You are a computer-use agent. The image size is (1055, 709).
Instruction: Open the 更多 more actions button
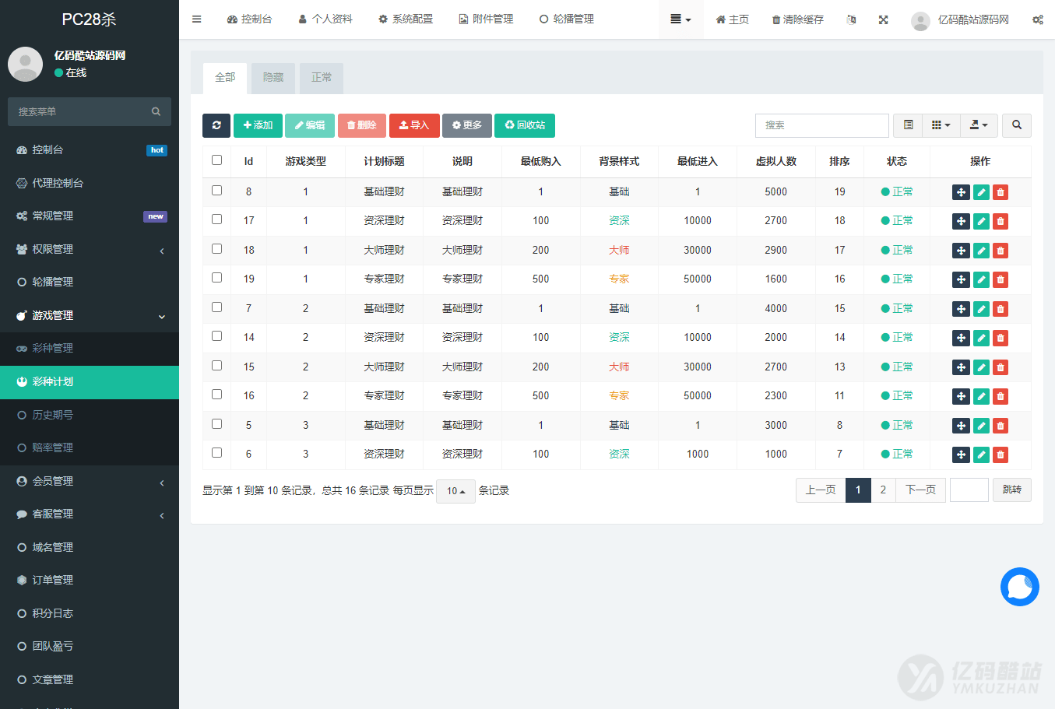[x=467, y=125]
